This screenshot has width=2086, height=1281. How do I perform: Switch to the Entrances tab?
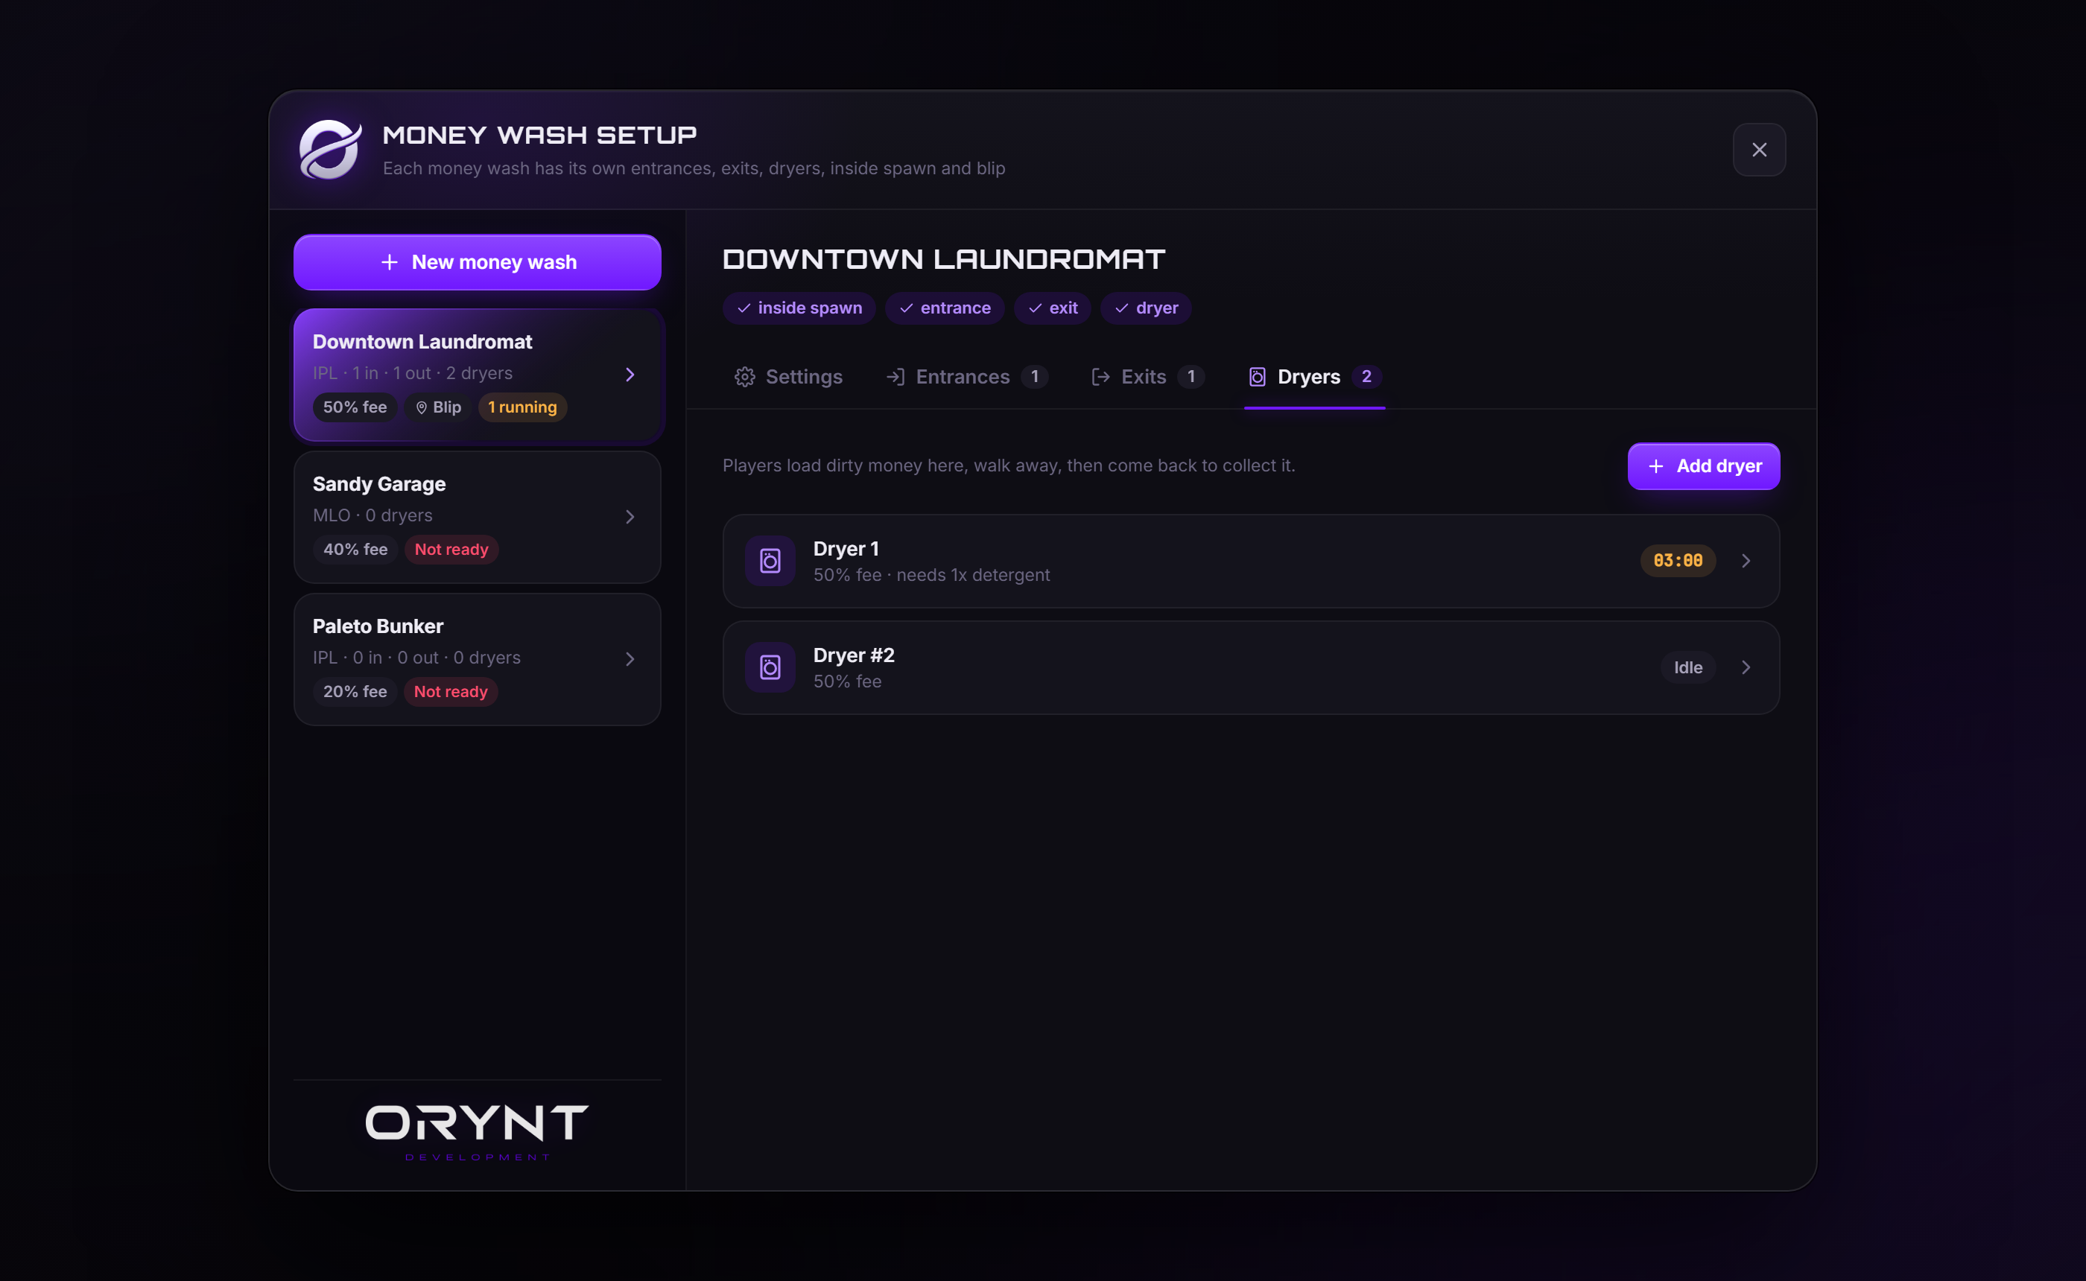pyautogui.click(x=967, y=377)
